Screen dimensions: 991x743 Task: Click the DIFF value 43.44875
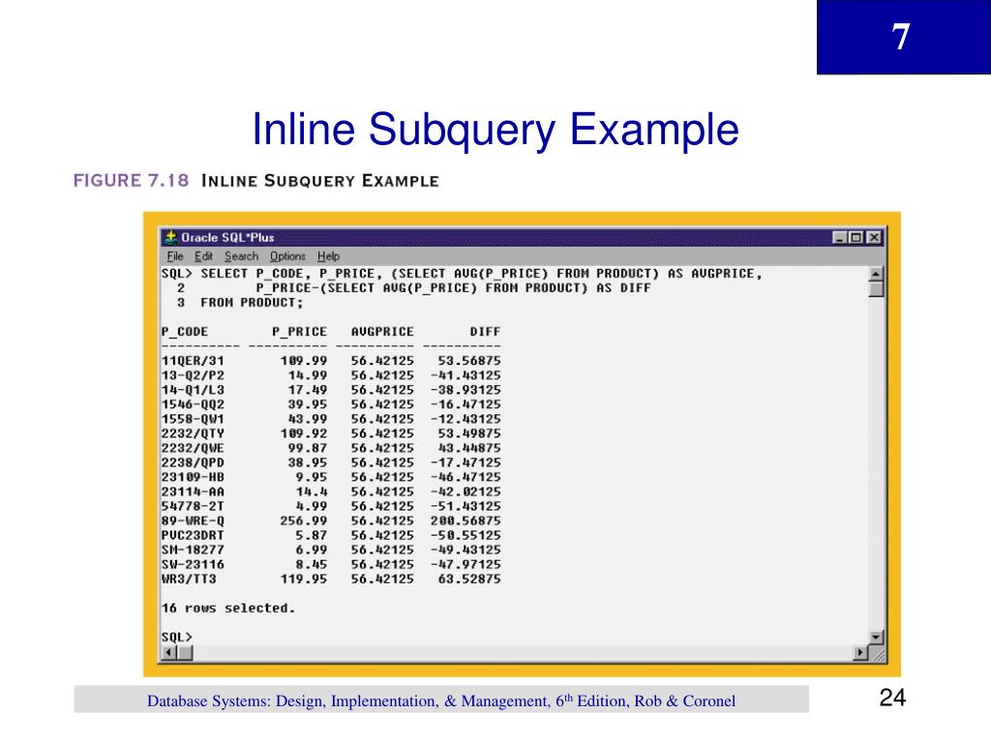coord(469,448)
